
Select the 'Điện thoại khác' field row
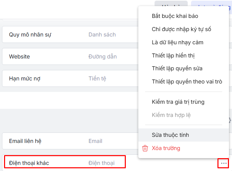pos(29,163)
